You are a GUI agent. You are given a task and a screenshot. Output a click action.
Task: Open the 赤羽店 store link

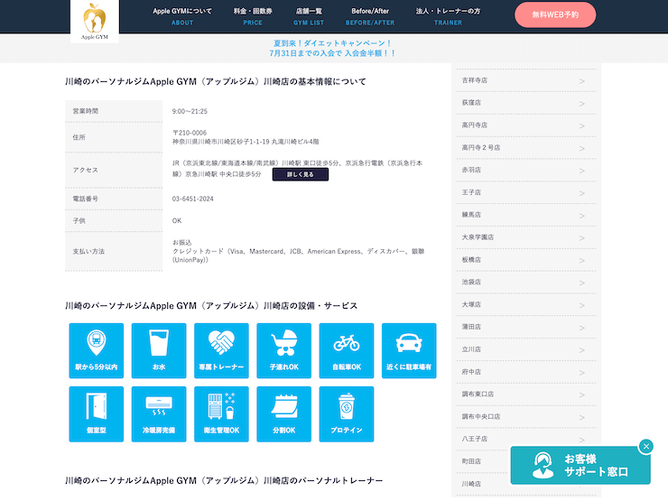point(525,170)
